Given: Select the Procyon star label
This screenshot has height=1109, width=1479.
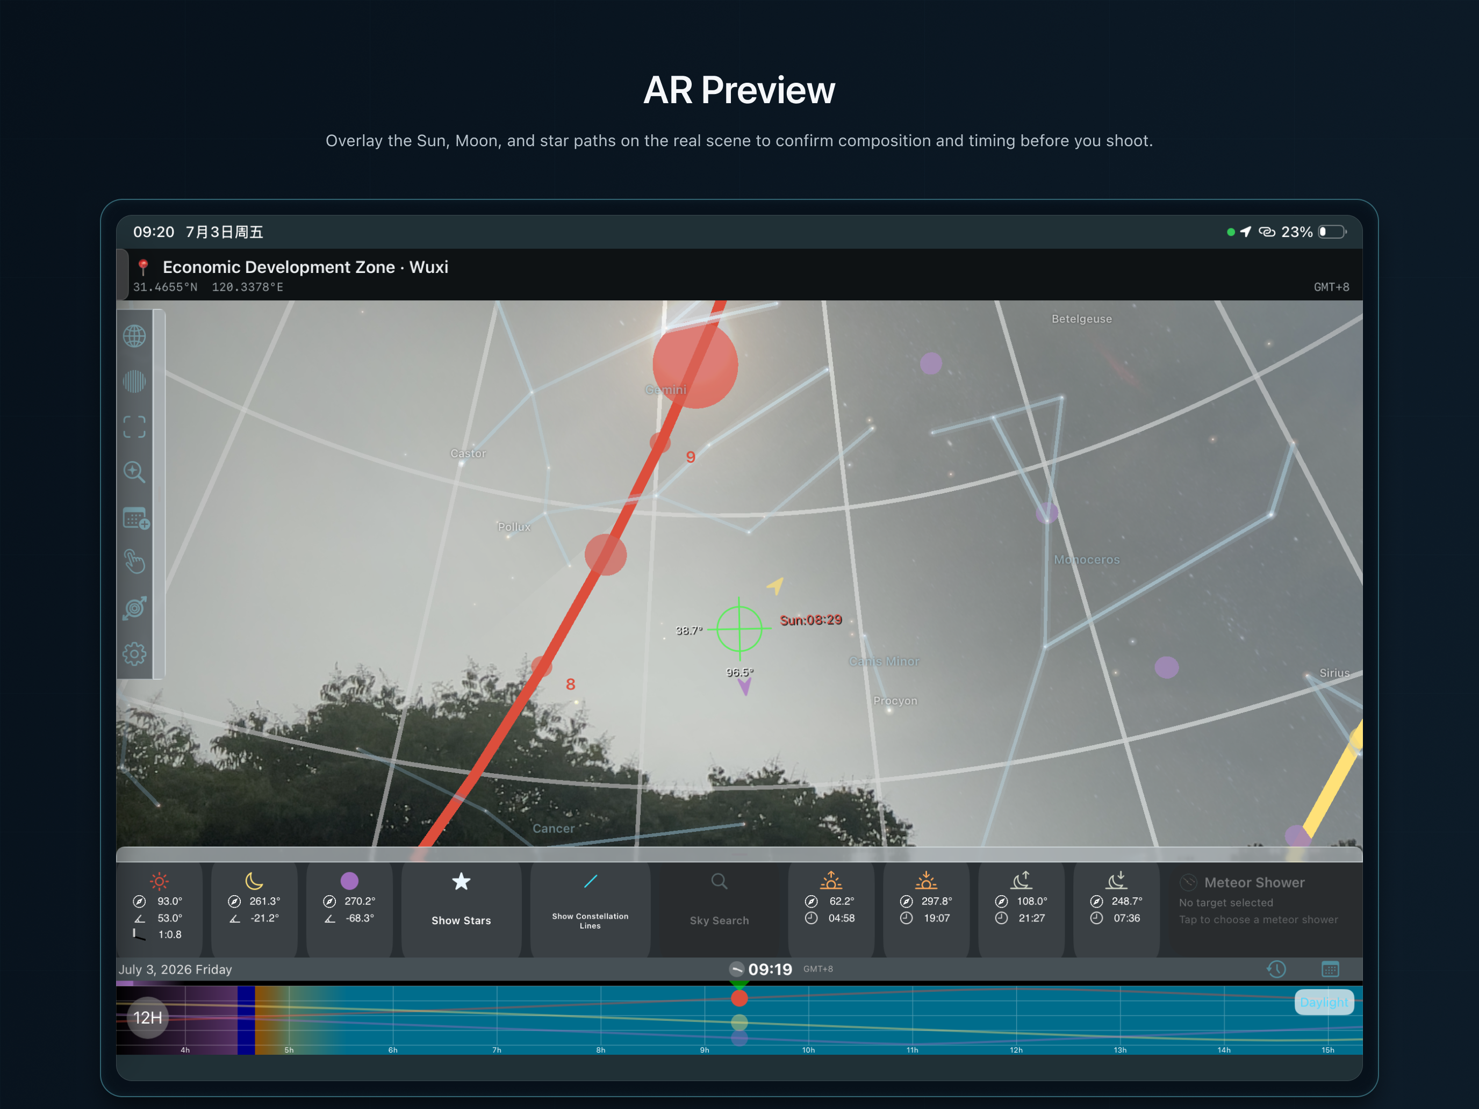Looking at the screenshot, I should point(895,701).
